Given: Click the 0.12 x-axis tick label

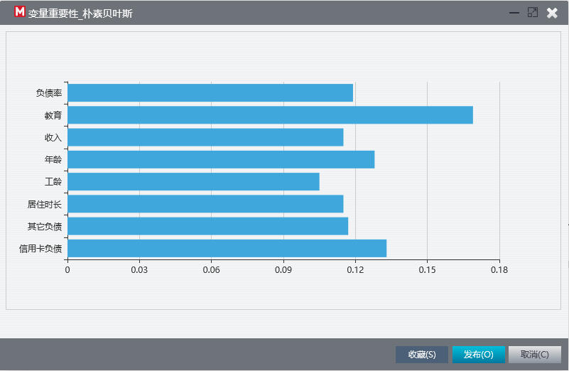Looking at the screenshot, I should pyautogui.click(x=355, y=269).
